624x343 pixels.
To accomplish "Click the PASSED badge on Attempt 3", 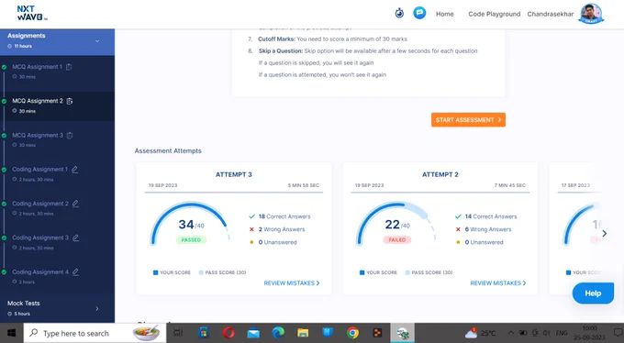I will 191,240.
